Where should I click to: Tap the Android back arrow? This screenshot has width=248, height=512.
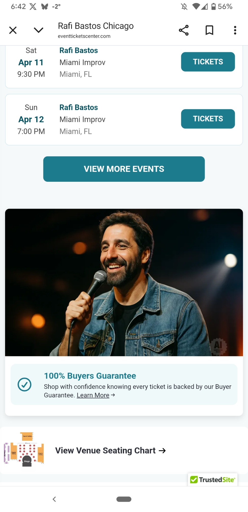click(x=54, y=499)
